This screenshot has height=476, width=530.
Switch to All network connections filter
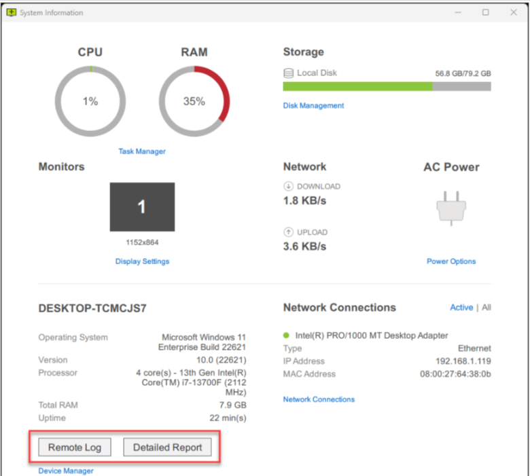click(x=487, y=308)
